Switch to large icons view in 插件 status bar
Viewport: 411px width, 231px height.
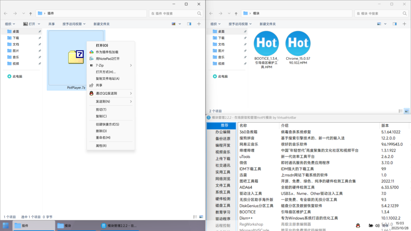tap(201, 217)
